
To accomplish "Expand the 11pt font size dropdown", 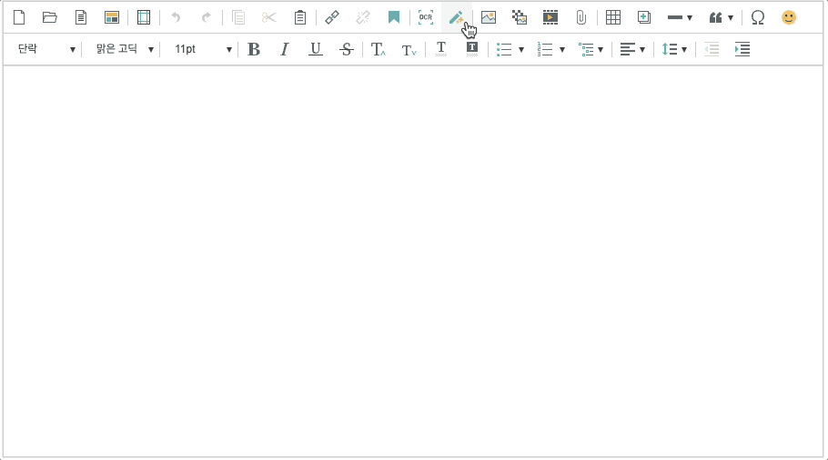I will click(x=202, y=49).
